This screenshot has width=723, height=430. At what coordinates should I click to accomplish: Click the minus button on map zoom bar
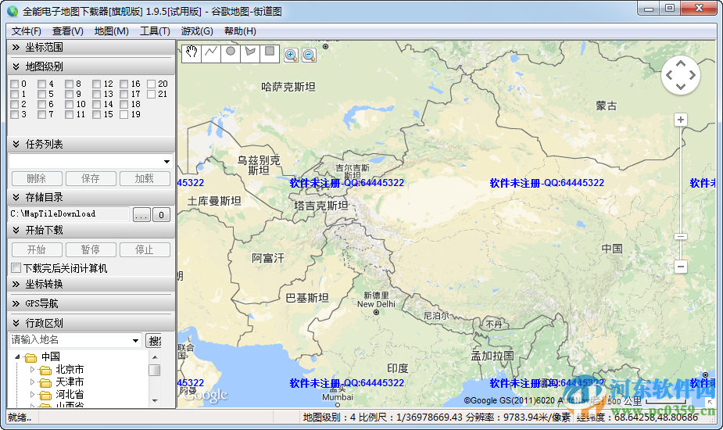(681, 267)
